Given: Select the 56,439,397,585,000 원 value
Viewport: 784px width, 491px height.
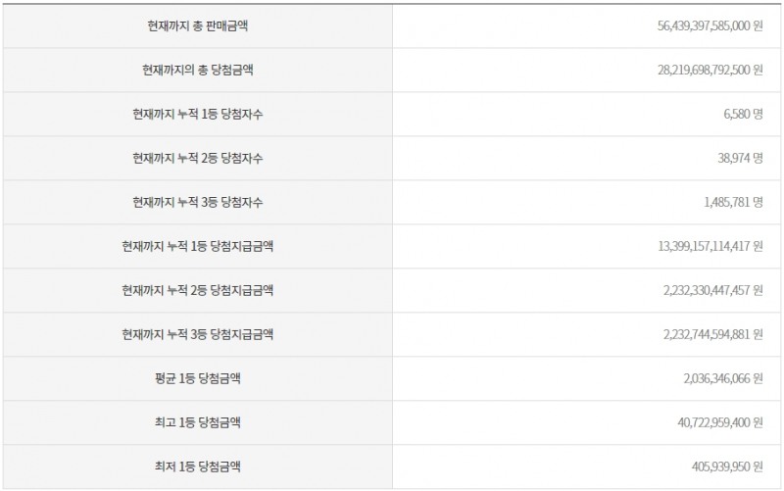Looking at the screenshot, I should pos(704,25).
